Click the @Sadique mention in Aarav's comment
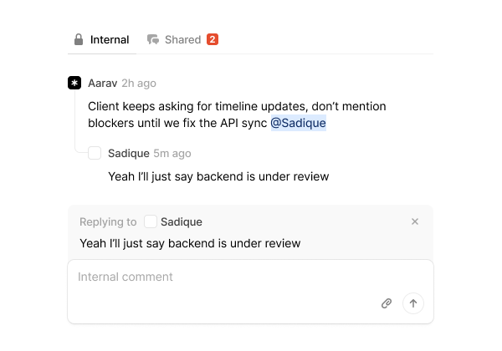The image size is (502, 351). [x=298, y=123]
